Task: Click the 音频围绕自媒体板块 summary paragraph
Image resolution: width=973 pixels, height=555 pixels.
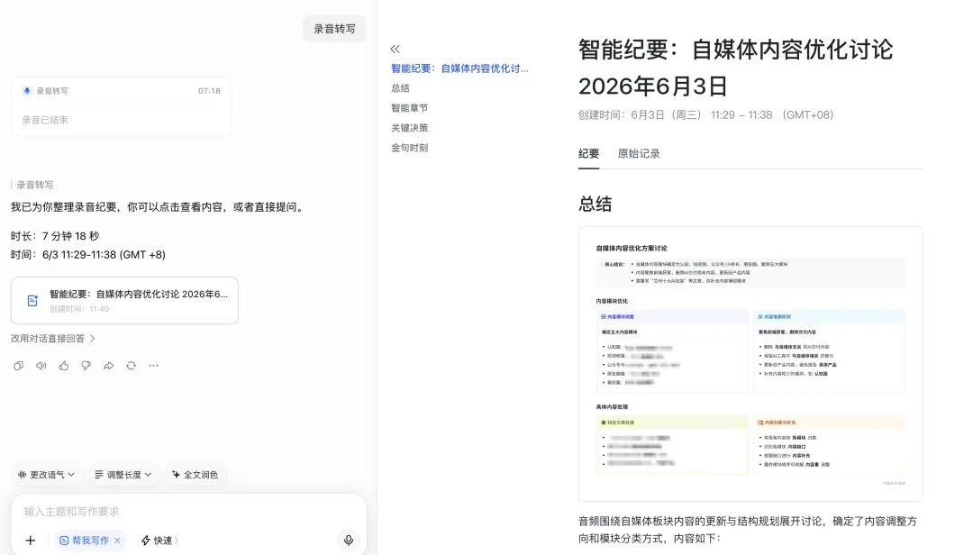Action: click(748, 530)
